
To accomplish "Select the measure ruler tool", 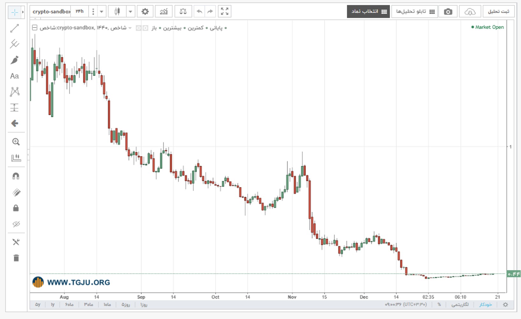I will [x=16, y=158].
